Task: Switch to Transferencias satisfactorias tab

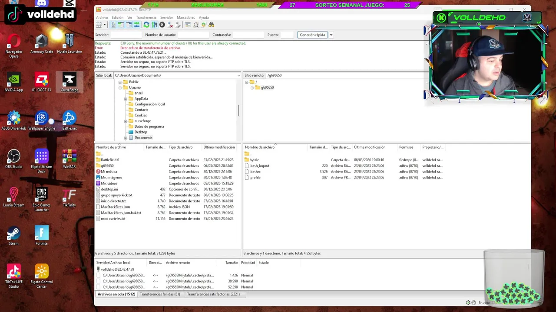Action: coord(213,294)
